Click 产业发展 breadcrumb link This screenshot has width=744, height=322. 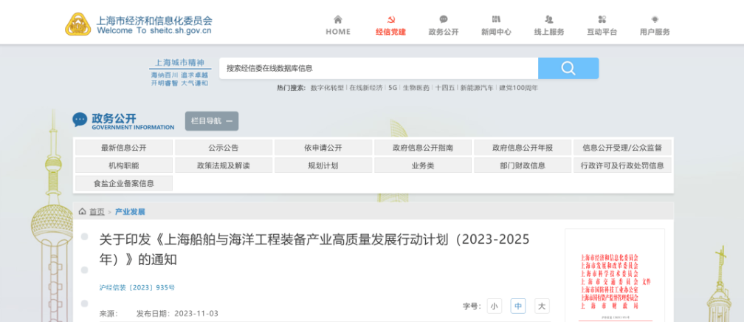(130, 212)
